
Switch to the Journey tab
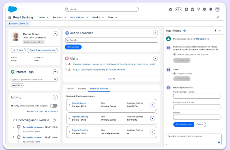tap(82, 88)
